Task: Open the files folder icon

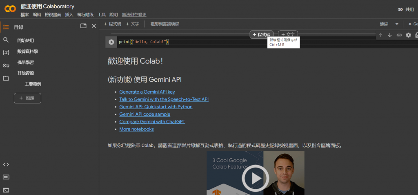Action: click(6, 78)
